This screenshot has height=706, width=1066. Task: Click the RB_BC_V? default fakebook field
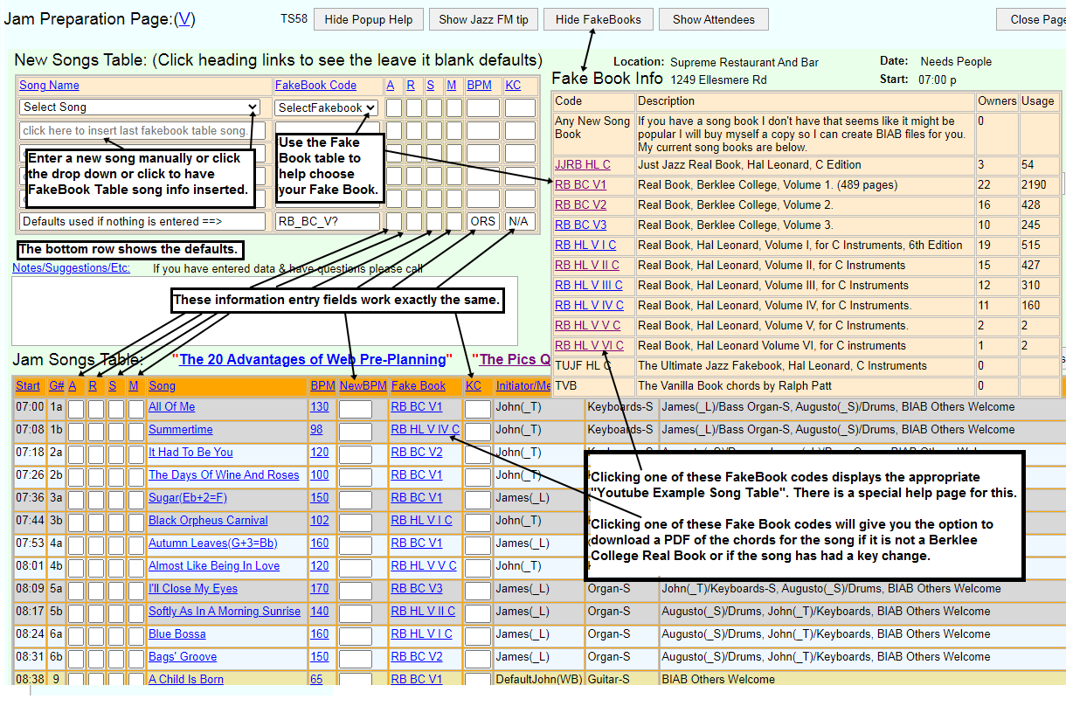click(x=328, y=221)
